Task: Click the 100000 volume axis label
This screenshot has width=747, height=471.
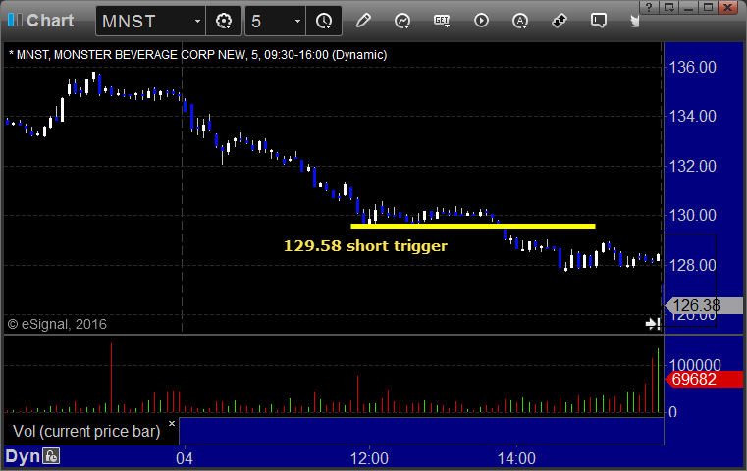Action: [x=695, y=365]
